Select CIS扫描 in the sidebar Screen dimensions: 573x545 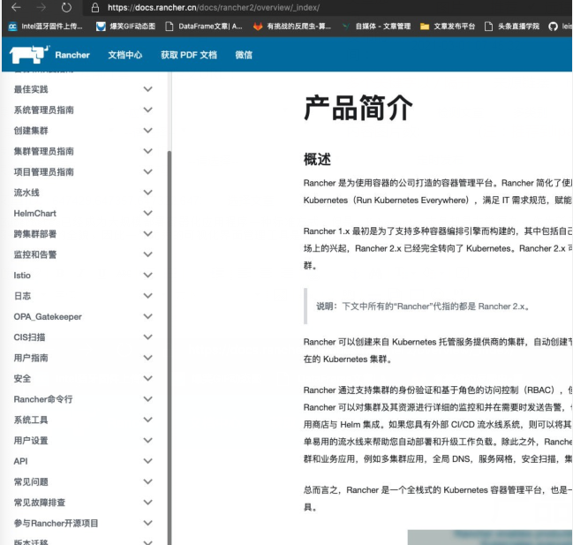tap(29, 337)
